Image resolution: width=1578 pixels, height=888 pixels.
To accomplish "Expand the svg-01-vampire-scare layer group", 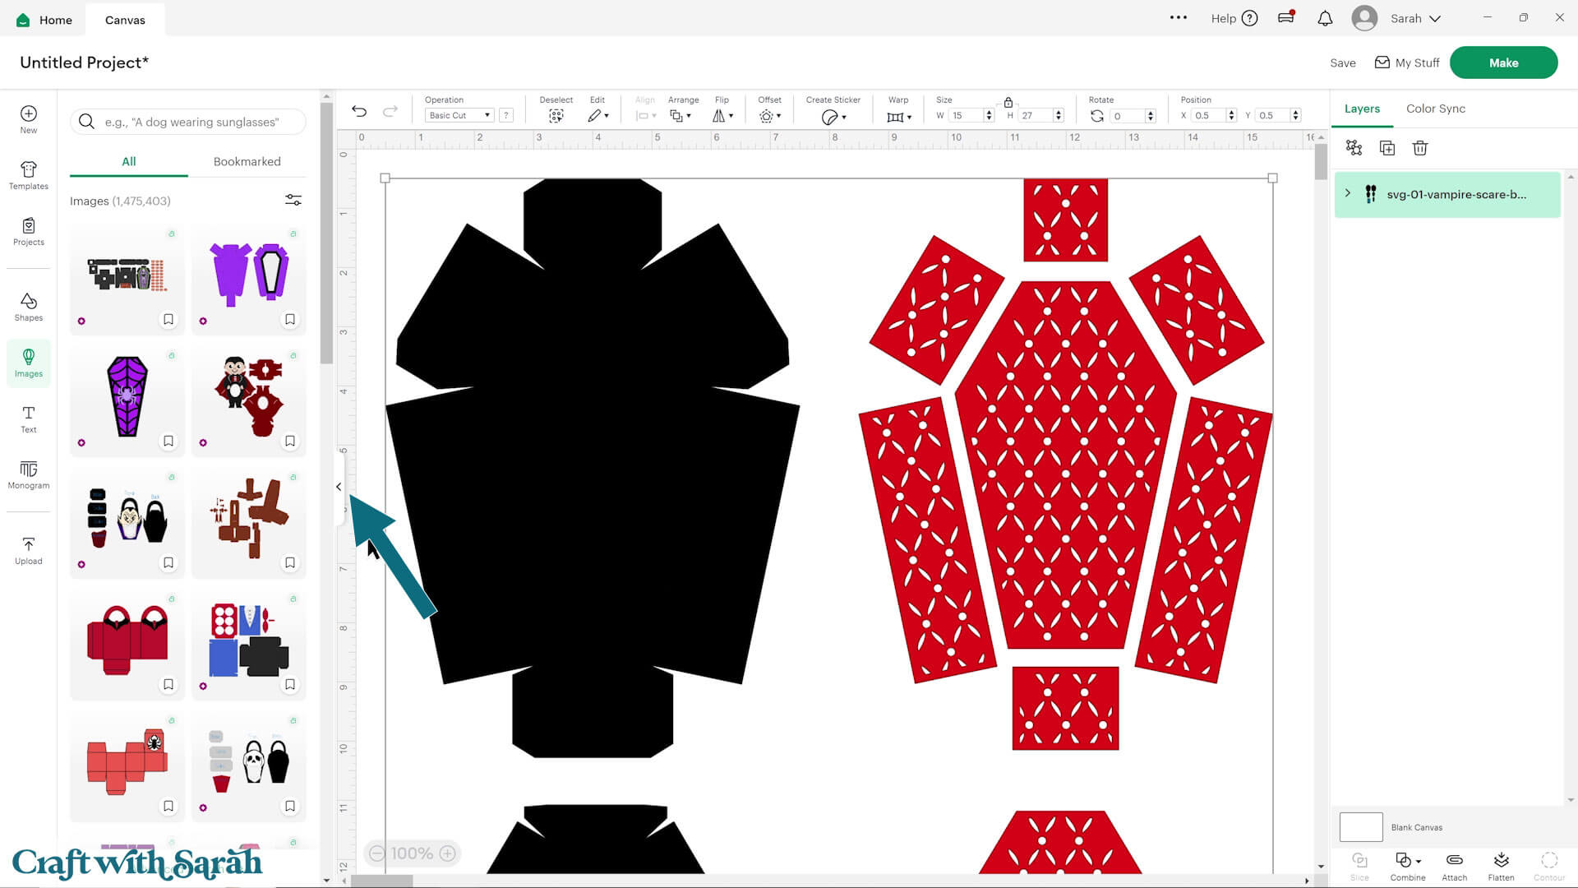I will coord(1347,193).
